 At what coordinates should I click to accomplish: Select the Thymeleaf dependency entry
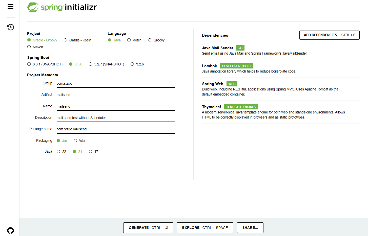tap(281, 112)
